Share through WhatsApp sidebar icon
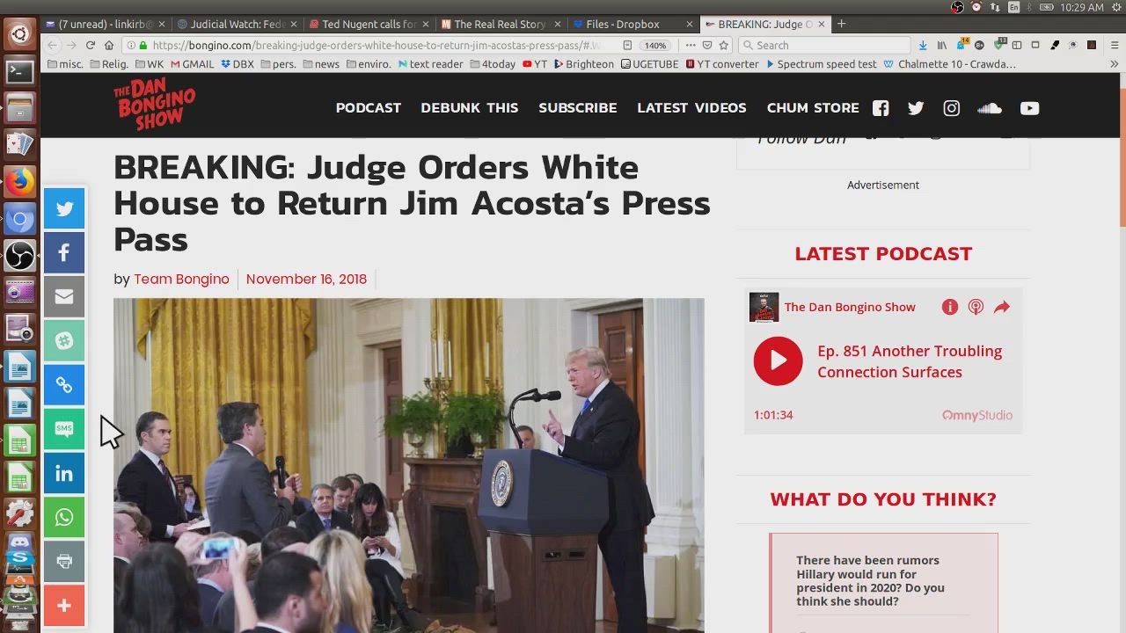 tap(64, 518)
